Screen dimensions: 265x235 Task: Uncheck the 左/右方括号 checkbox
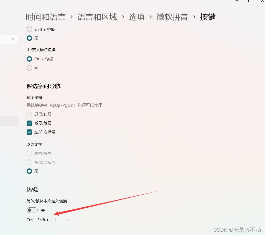click(29, 132)
